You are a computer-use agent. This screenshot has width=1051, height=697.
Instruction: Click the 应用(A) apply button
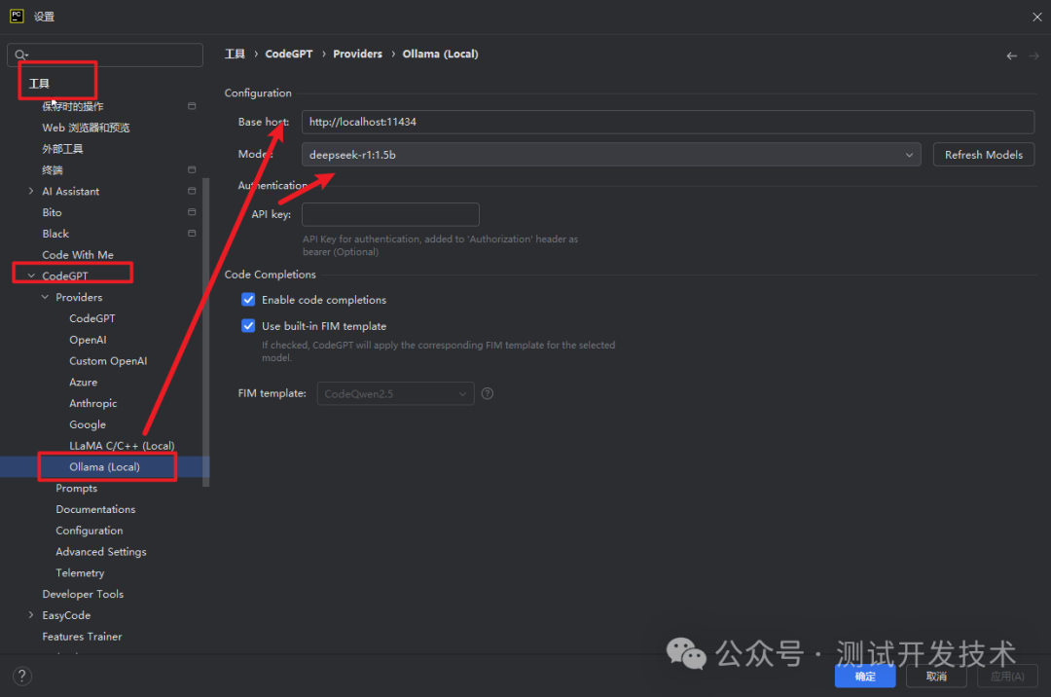tap(1007, 677)
